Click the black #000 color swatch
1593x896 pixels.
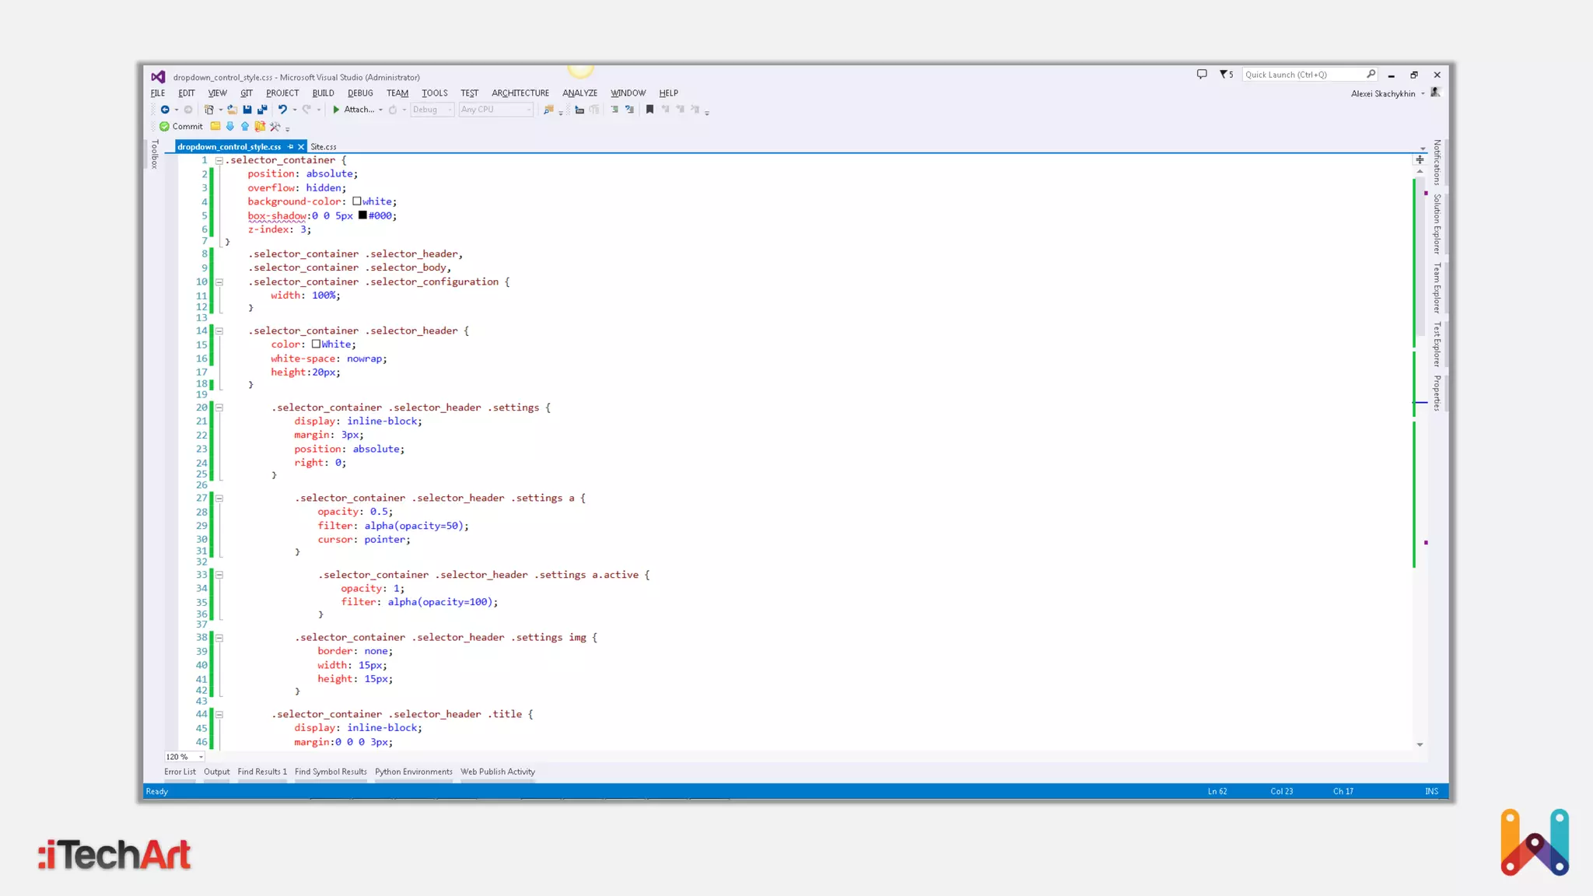tap(362, 215)
